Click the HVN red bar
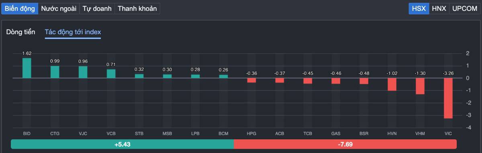 (x=392, y=84)
